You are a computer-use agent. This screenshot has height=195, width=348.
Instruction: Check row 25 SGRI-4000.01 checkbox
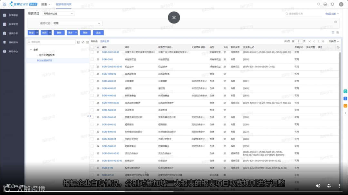tap(92, 81)
